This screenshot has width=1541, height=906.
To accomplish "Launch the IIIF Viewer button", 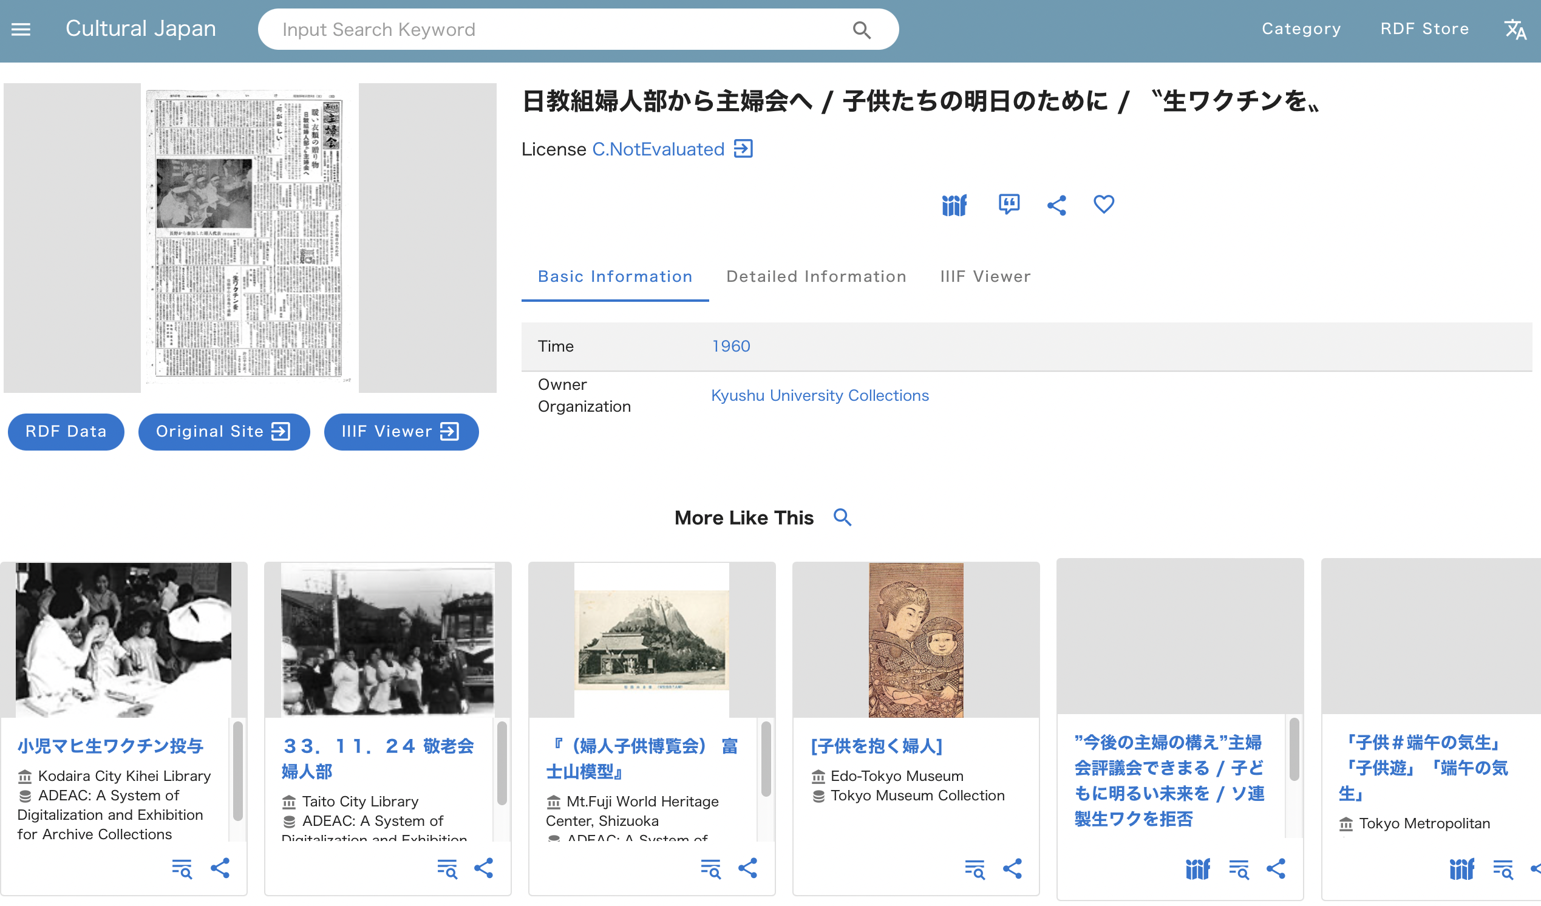I will [401, 431].
